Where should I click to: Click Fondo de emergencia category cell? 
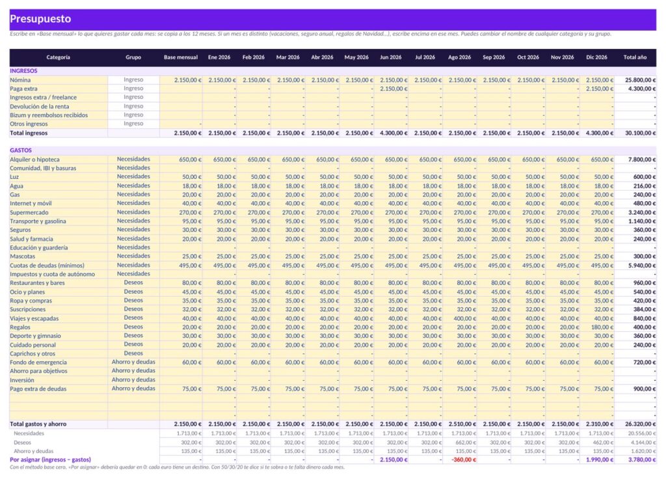59,363
